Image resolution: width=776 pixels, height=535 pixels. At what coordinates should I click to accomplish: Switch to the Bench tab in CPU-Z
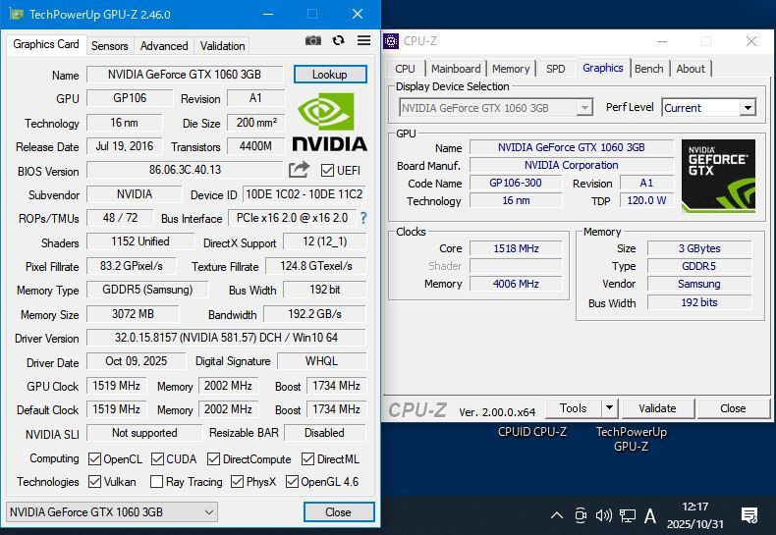point(649,69)
